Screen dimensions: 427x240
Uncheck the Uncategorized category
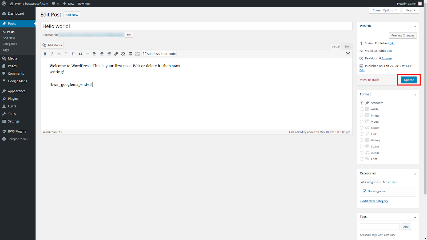coord(365,191)
